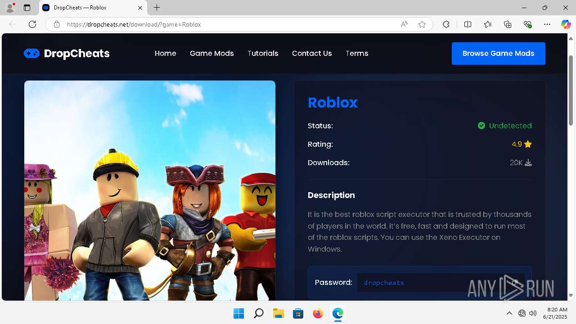Open the Contact Us nav link

click(312, 53)
